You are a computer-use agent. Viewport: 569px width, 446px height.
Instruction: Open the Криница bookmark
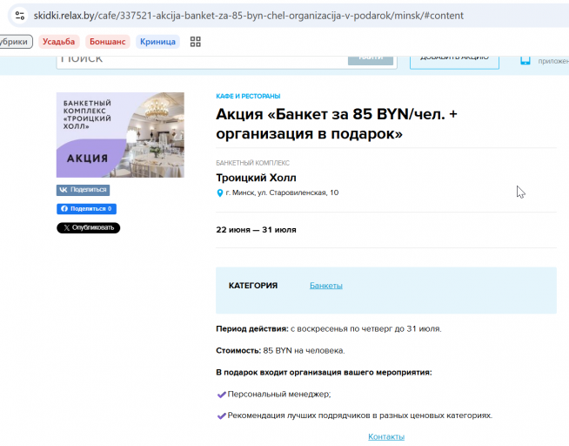tap(157, 42)
